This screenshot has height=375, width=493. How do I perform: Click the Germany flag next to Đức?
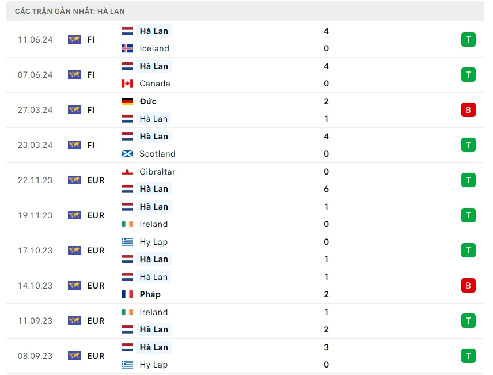tap(127, 101)
